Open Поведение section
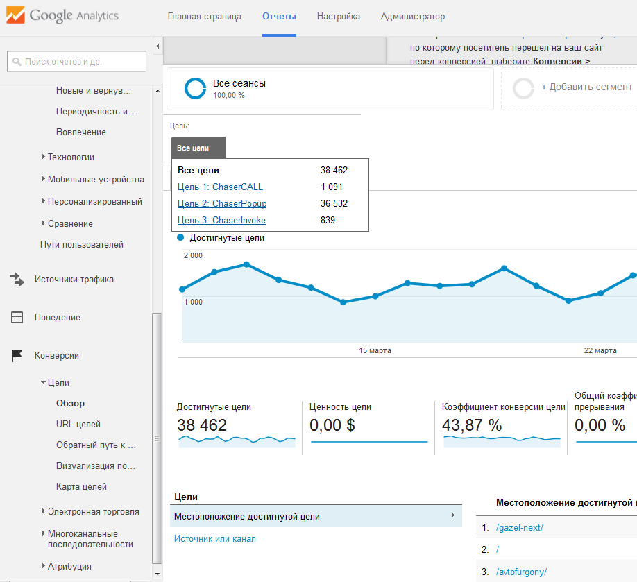The image size is (637, 582). pyautogui.click(x=58, y=318)
